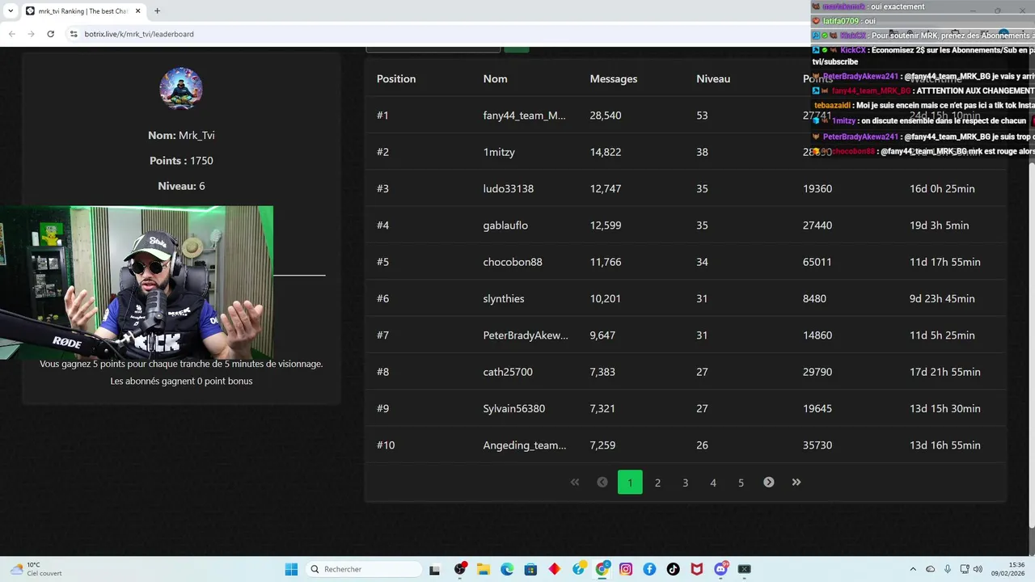Click username 1mitzy in row #2

(499, 152)
